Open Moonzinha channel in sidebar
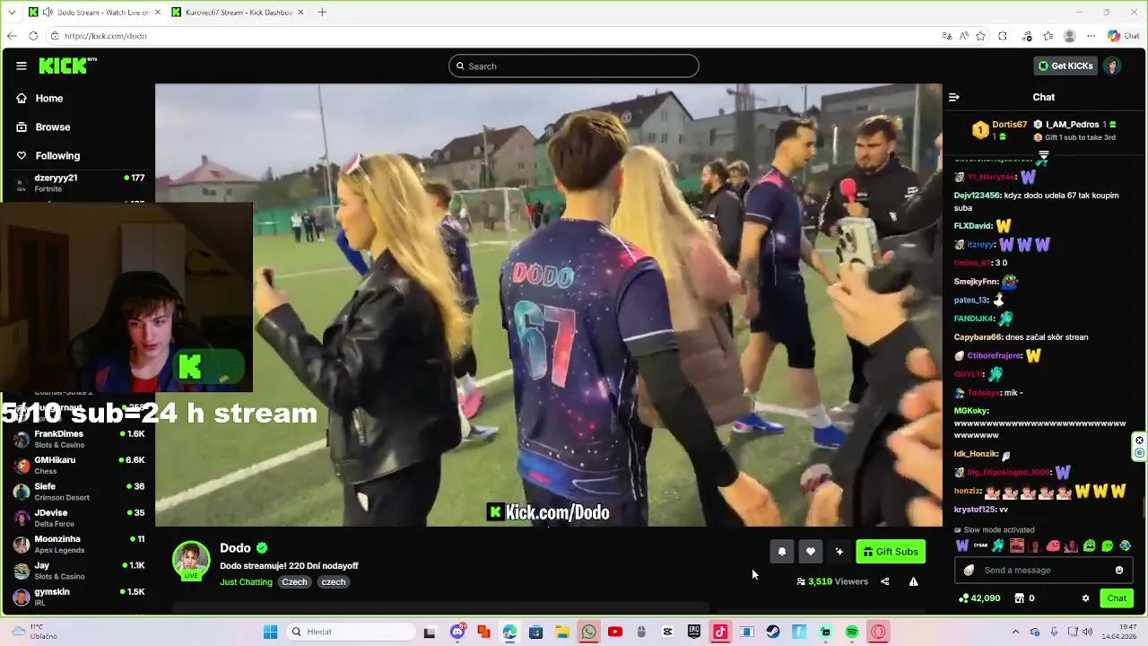Screen dimensions: 1148x646 point(79,544)
